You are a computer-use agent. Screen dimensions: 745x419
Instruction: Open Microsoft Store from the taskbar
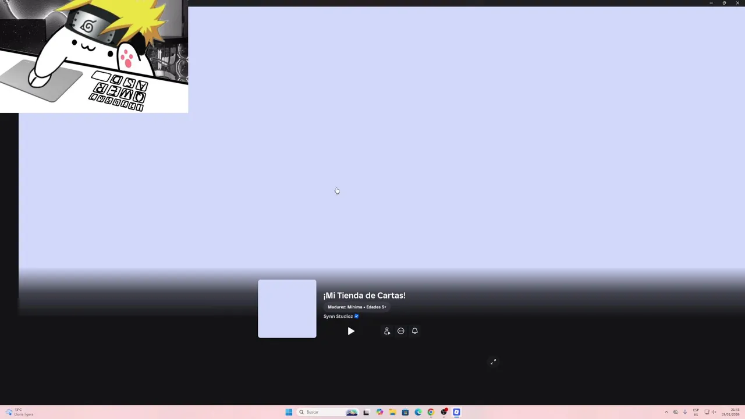(x=405, y=412)
